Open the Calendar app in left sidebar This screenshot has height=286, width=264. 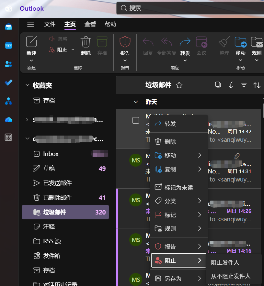click(x=9, y=45)
